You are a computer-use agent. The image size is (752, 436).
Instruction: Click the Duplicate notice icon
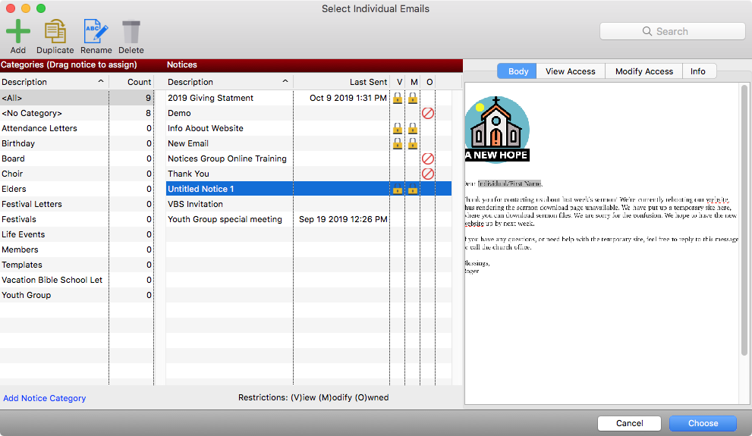tap(55, 32)
